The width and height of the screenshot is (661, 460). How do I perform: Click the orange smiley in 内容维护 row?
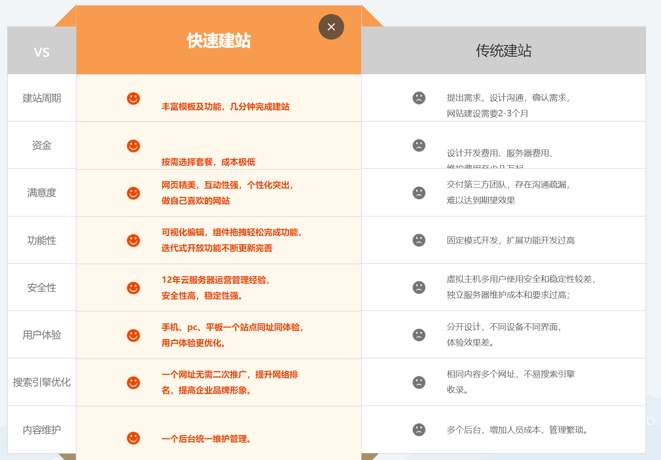coord(133,438)
